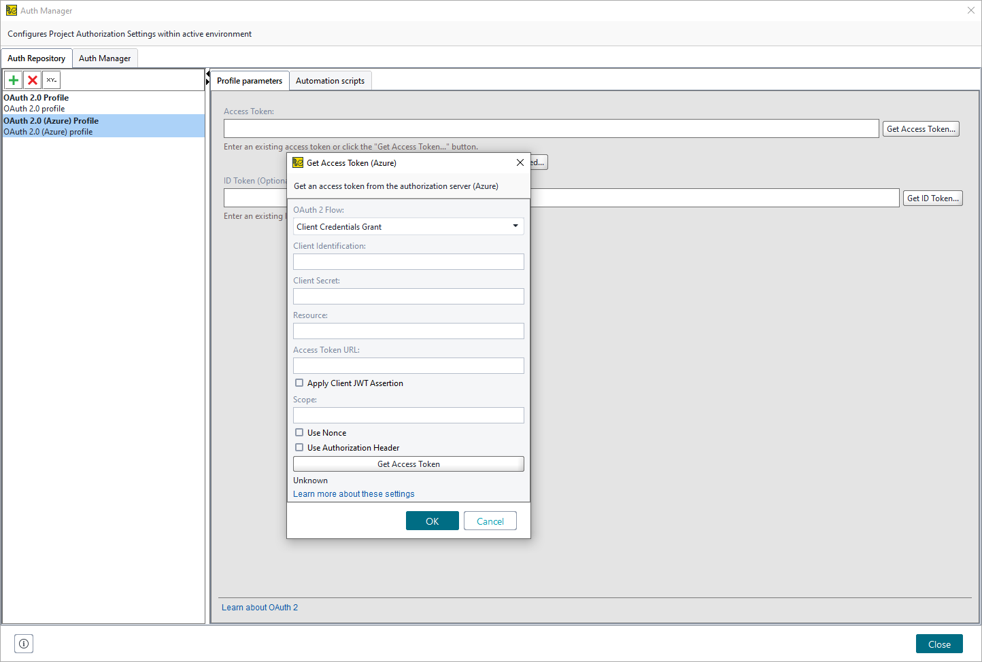The width and height of the screenshot is (982, 662).
Task: Confirm the dialog with OK
Action: pos(433,521)
